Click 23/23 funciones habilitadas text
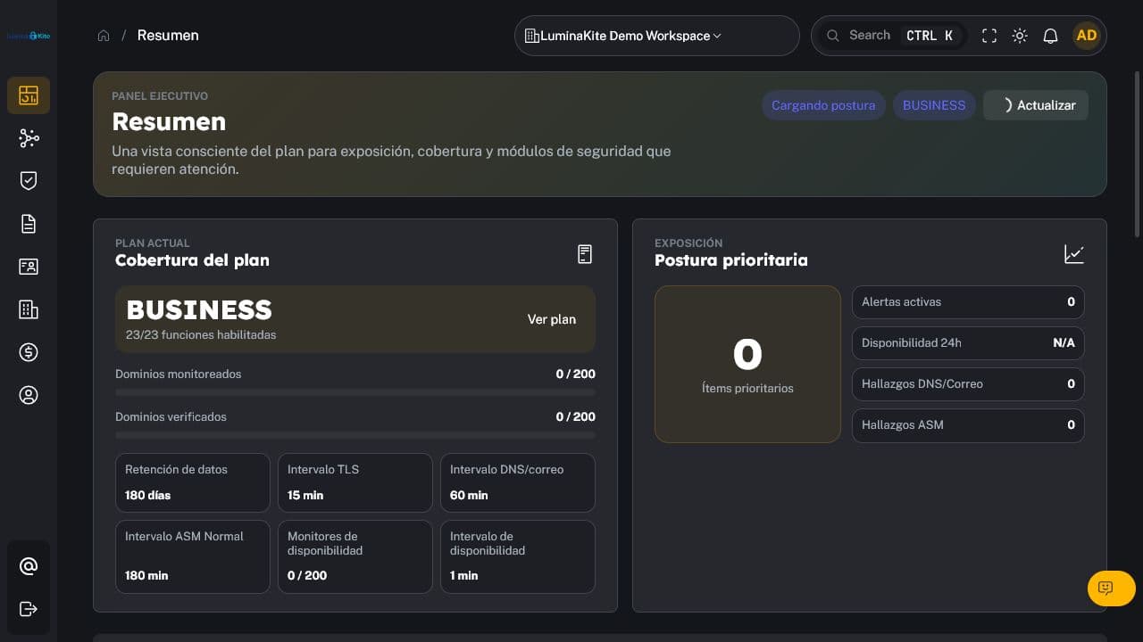Screen dimensions: 1143x642 pos(201,335)
